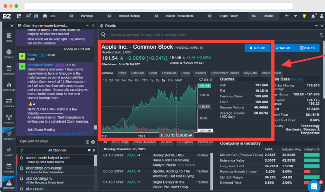Set chart range to 10y
325x192 pixels.
(170, 80)
